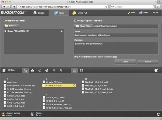Click the browser URL address field
The height and width of the screenshot is (120, 162).
[x=62, y=7]
